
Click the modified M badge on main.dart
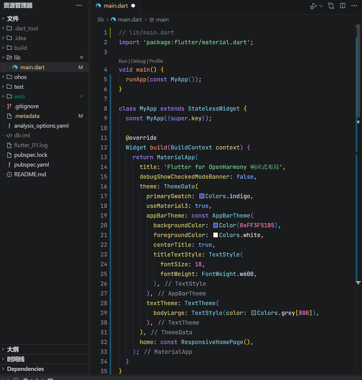coord(81,67)
